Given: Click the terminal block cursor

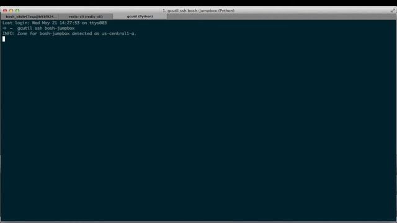Looking at the screenshot, I should tap(4, 38).
